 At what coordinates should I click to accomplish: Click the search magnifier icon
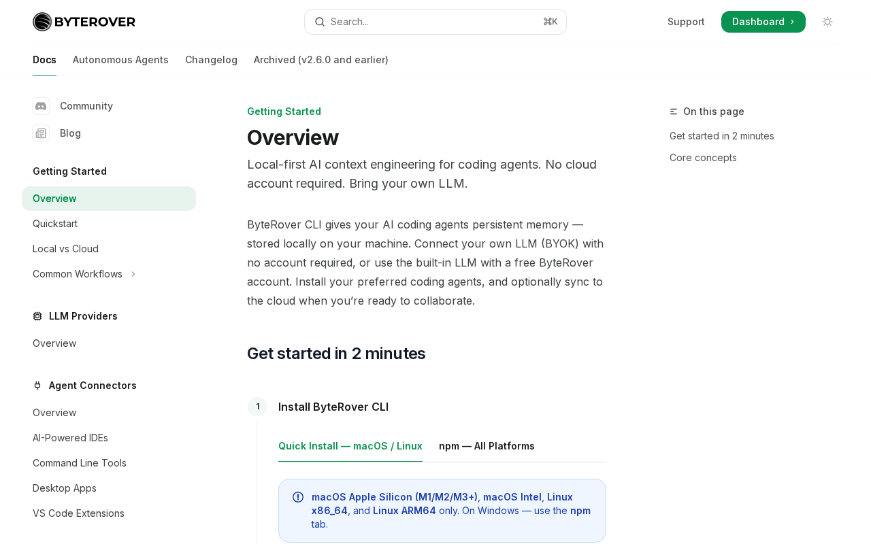(x=319, y=22)
